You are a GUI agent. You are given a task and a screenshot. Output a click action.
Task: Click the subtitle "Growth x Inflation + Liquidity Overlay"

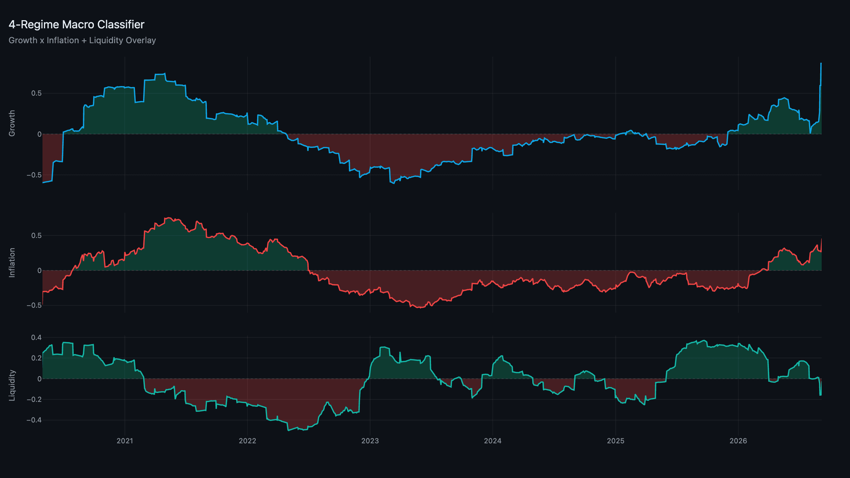pyautogui.click(x=82, y=40)
